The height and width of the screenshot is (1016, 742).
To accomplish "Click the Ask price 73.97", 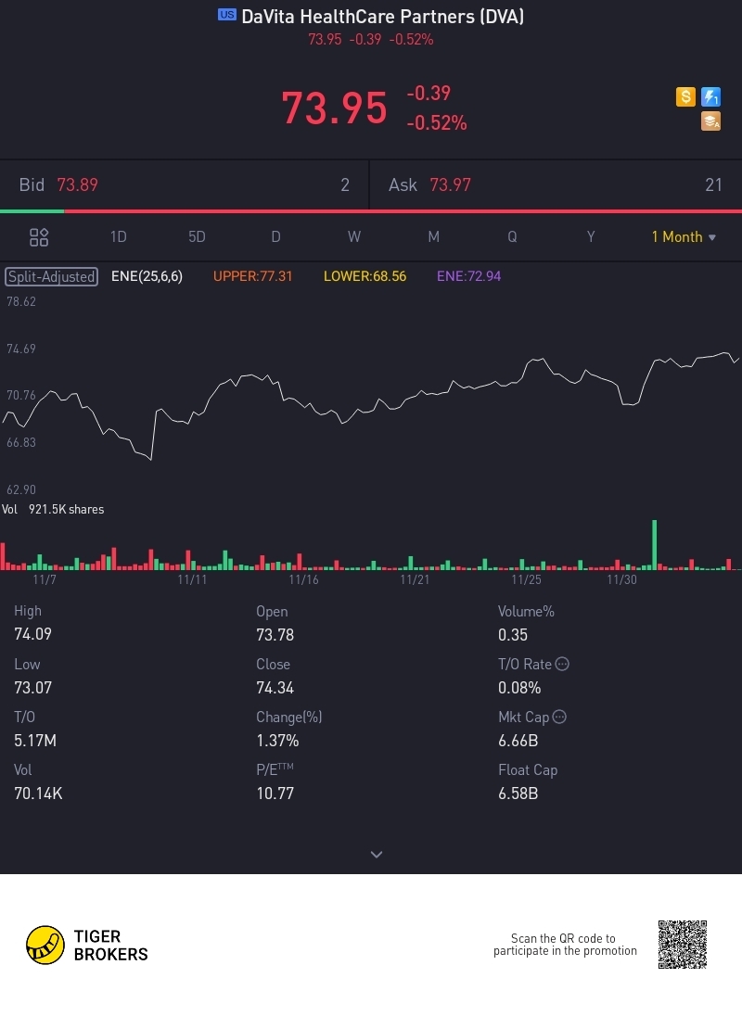I will tap(450, 185).
